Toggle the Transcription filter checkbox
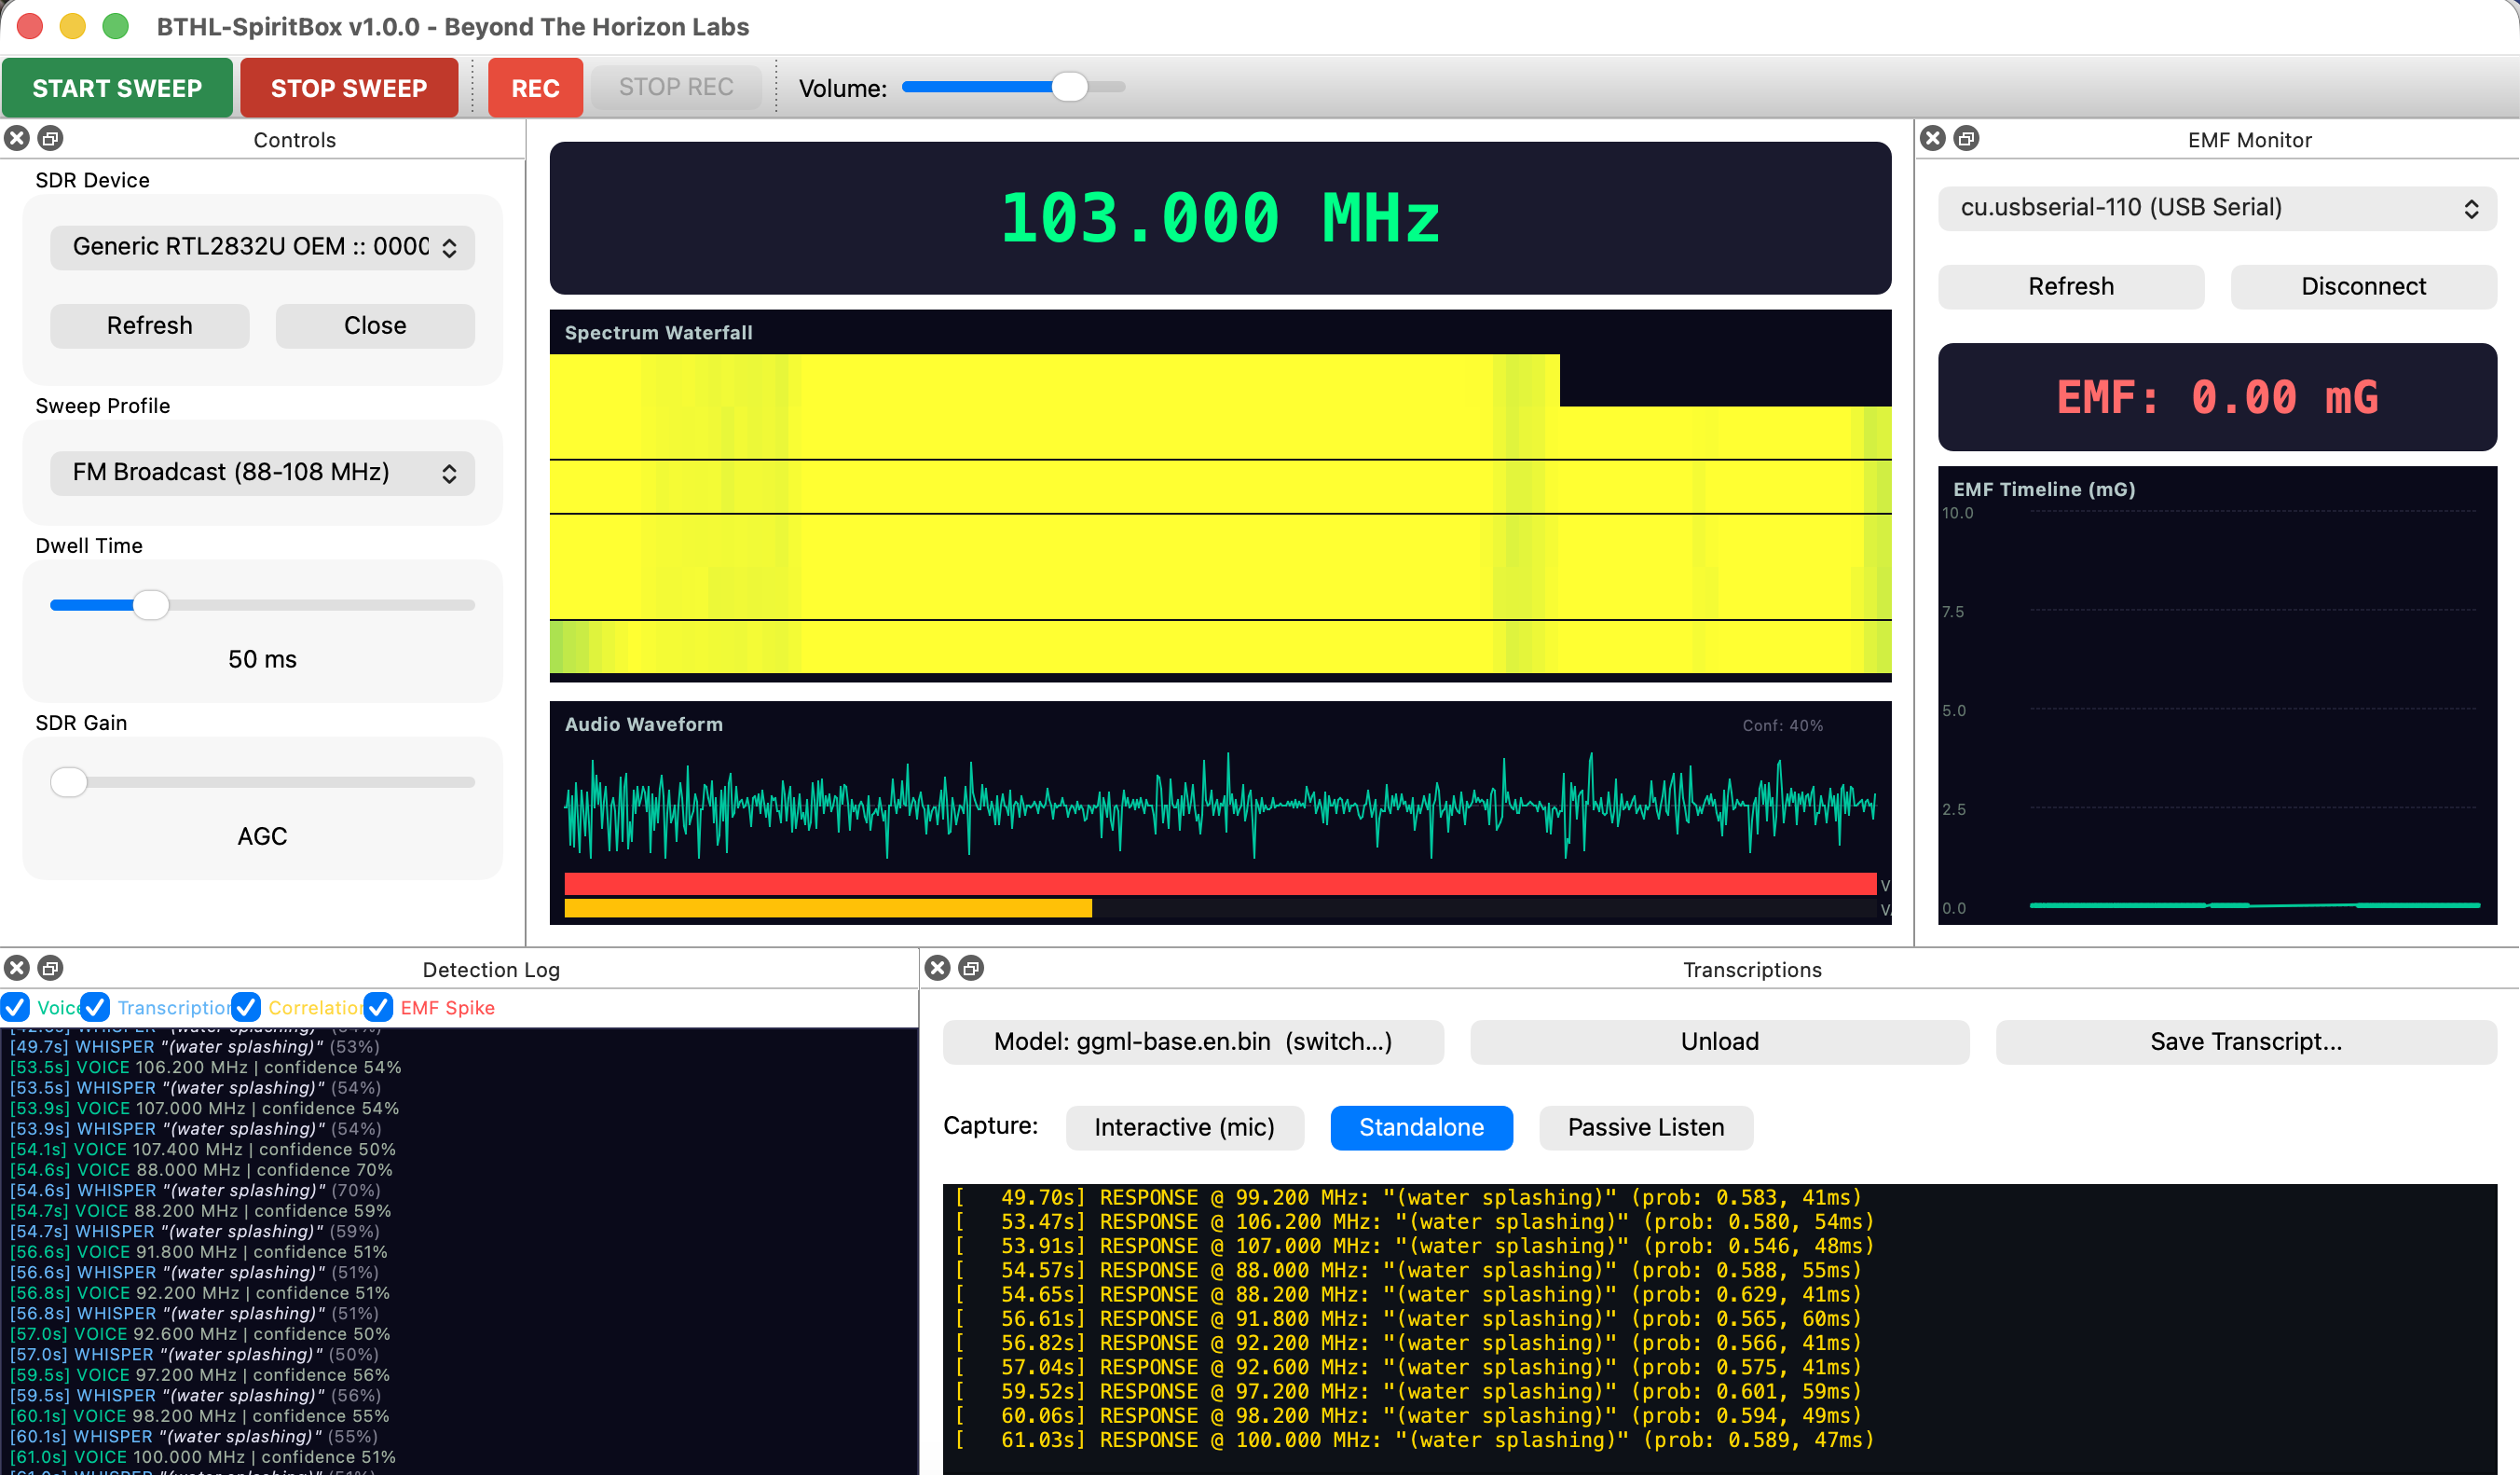 [x=95, y=1007]
